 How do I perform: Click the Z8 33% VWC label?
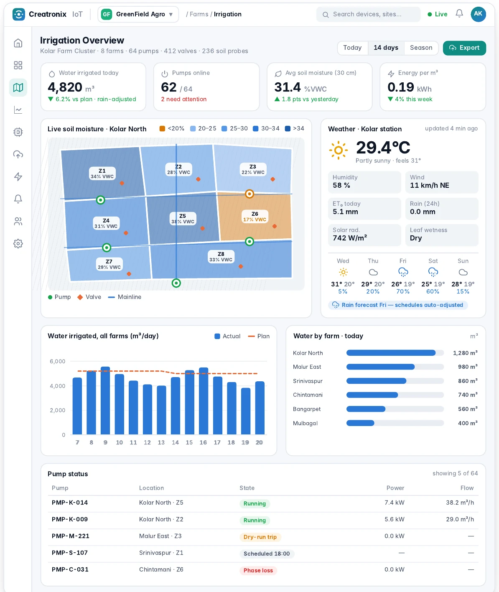(221, 257)
